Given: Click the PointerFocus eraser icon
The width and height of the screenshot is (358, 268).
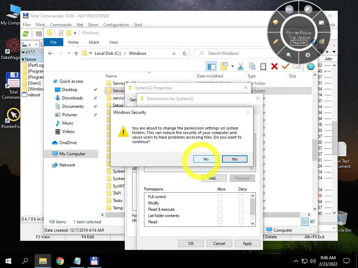Looking at the screenshot, I should point(308,9).
